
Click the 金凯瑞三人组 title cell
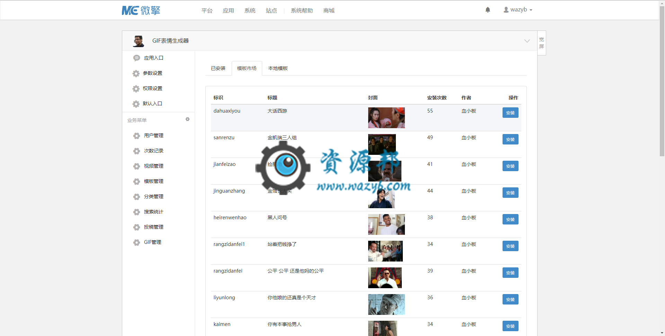[282, 138]
